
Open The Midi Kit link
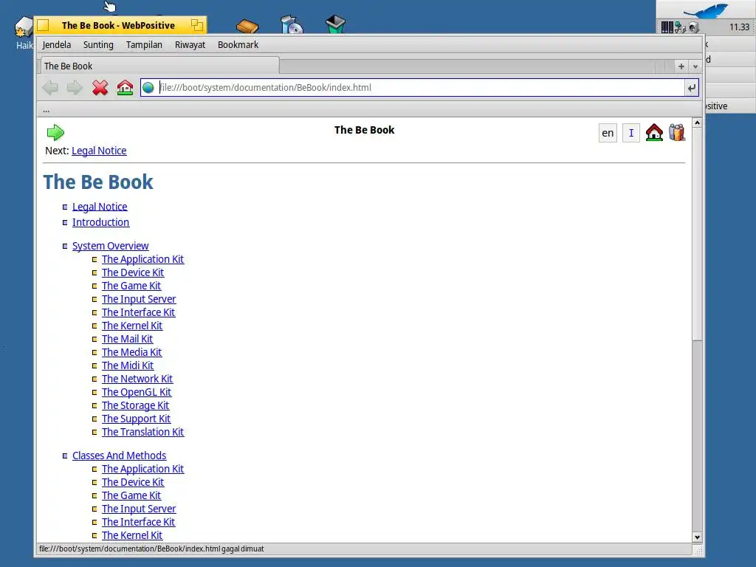click(x=128, y=365)
